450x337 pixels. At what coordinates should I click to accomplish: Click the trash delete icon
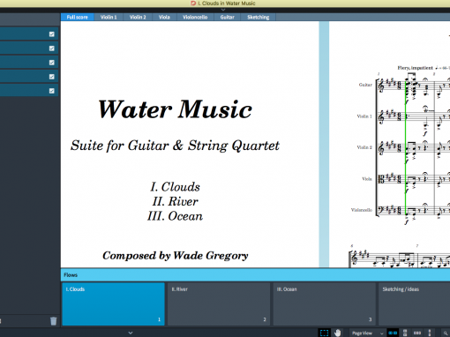[x=53, y=321]
